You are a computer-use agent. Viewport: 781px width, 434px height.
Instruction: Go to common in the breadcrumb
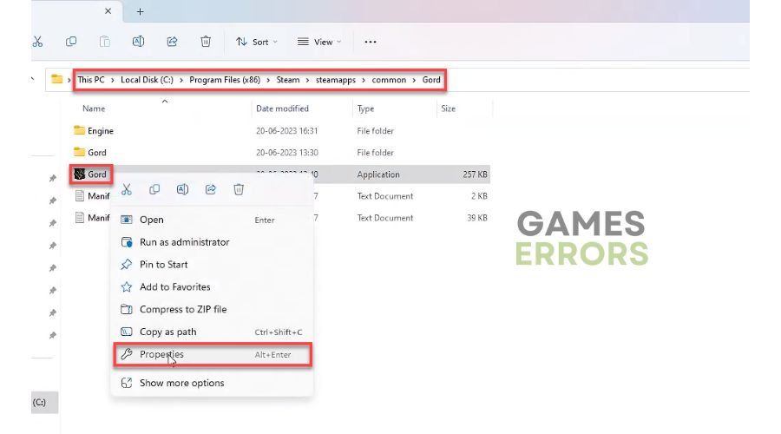coord(389,80)
